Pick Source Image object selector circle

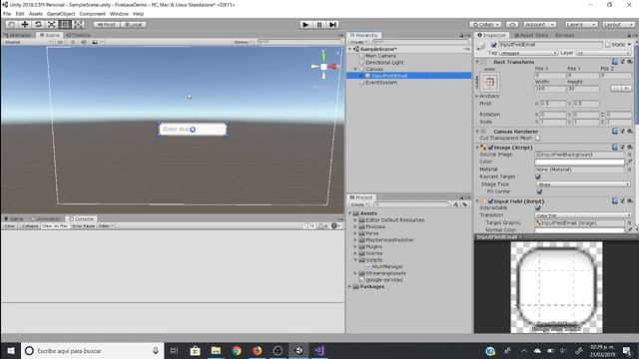click(x=630, y=155)
